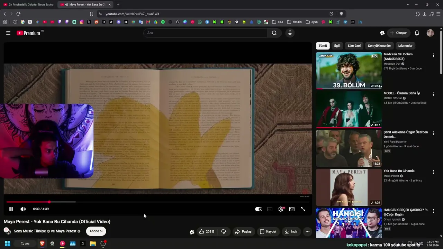Open the Spotify bookmark icon
The width and height of the screenshot is (443, 249).
[x=163, y=22]
